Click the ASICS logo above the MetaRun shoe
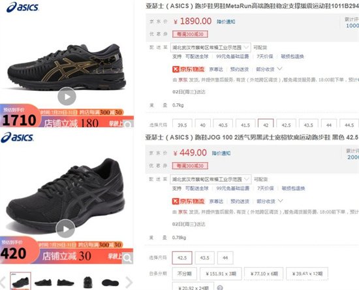 (x=22, y=7)
